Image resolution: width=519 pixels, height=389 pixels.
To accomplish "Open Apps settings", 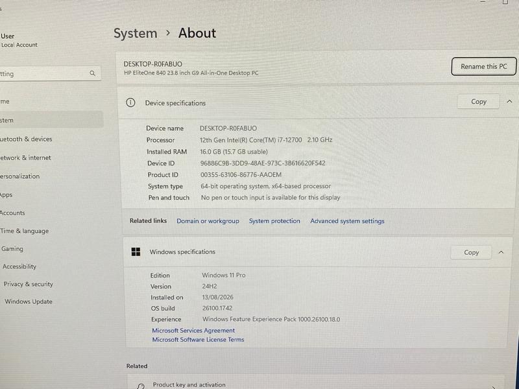I will [6, 195].
